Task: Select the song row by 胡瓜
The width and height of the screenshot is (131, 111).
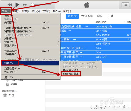Action: point(96,40)
